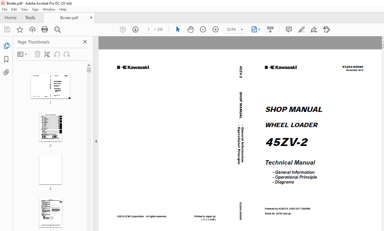Select blank page 3 thumbnail
Screen dimensions: 384x231
click(50, 170)
